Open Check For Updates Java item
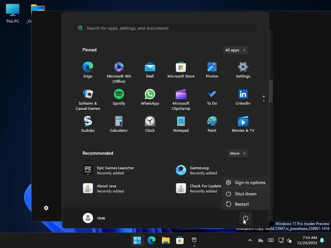331x248 pixels. [198, 188]
